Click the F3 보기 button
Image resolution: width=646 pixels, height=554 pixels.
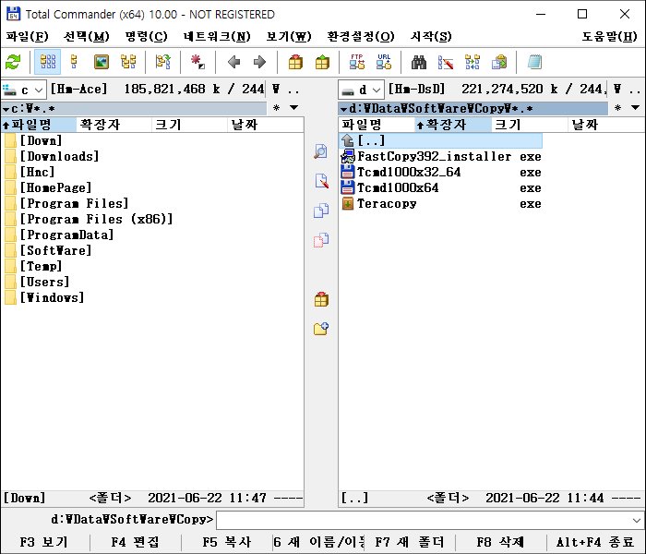(44, 542)
